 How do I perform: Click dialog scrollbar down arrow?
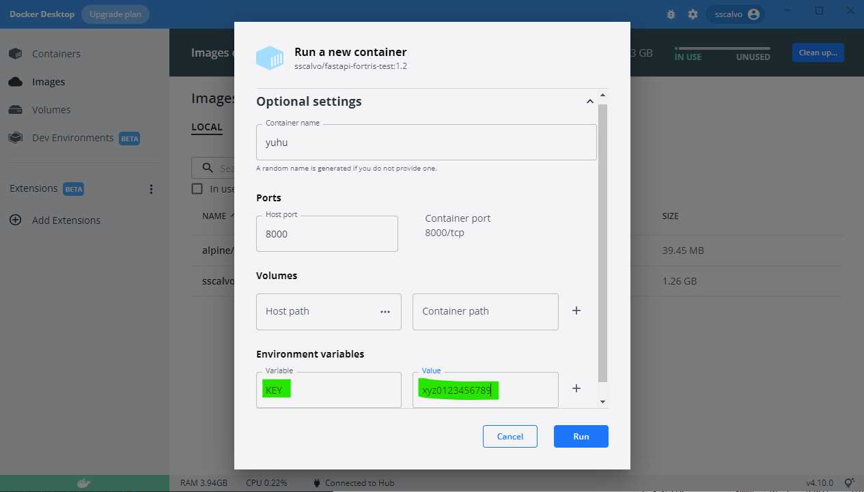point(602,402)
